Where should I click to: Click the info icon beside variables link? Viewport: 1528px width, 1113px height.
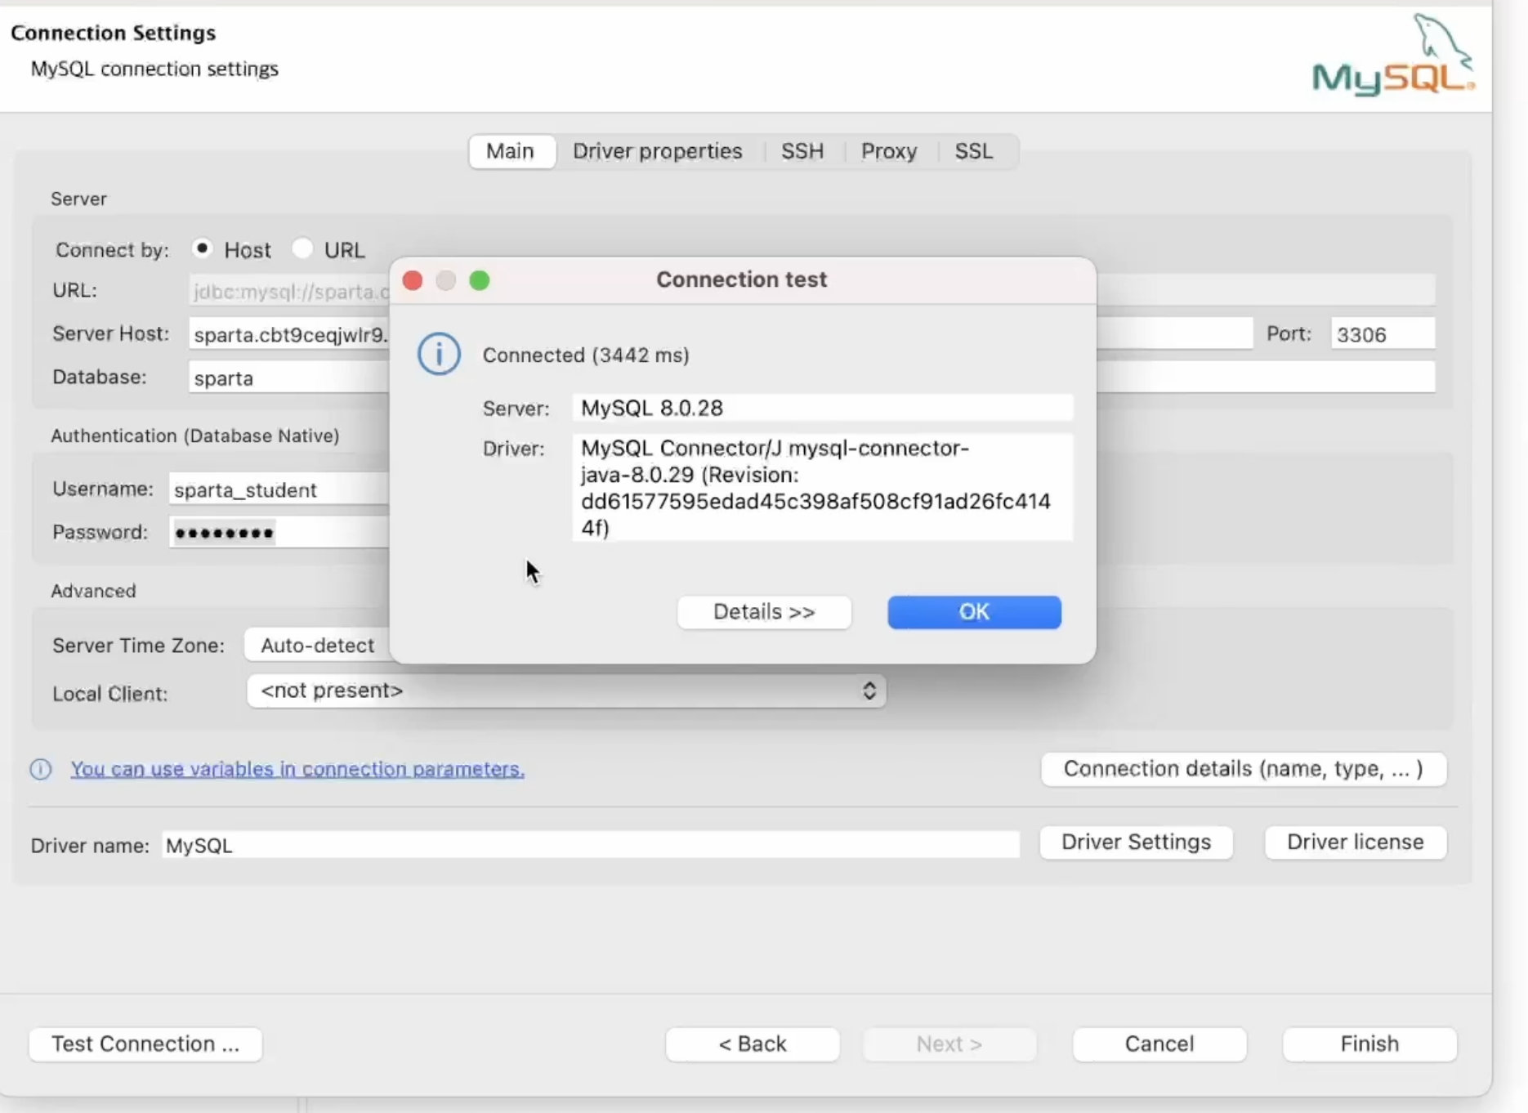pos(41,770)
